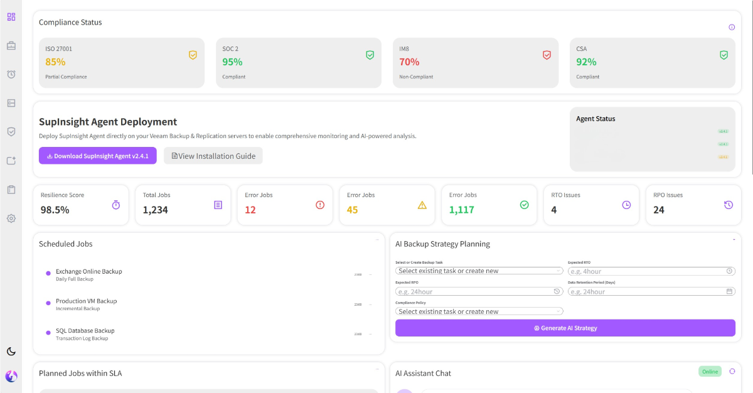Open the Select or Create Backup Task dropdown
The image size is (753, 393).
click(478, 271)
